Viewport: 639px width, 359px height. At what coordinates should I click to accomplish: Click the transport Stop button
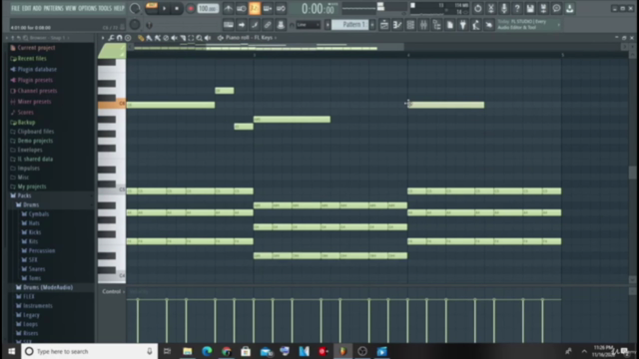coord(177,8)
